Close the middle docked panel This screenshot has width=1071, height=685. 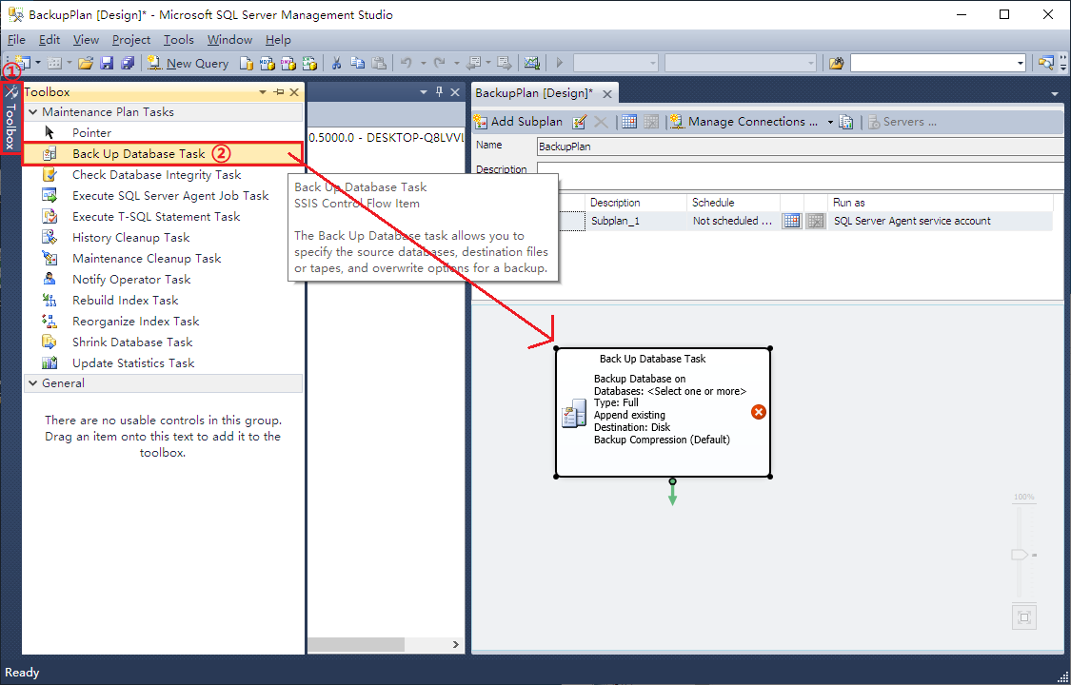(x=455, y=92)
